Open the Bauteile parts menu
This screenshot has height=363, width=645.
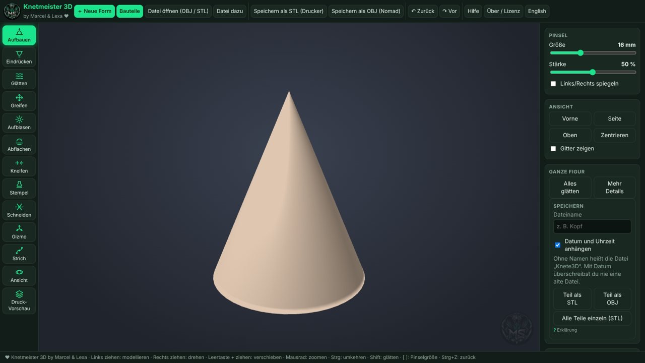tap(130, 11)
